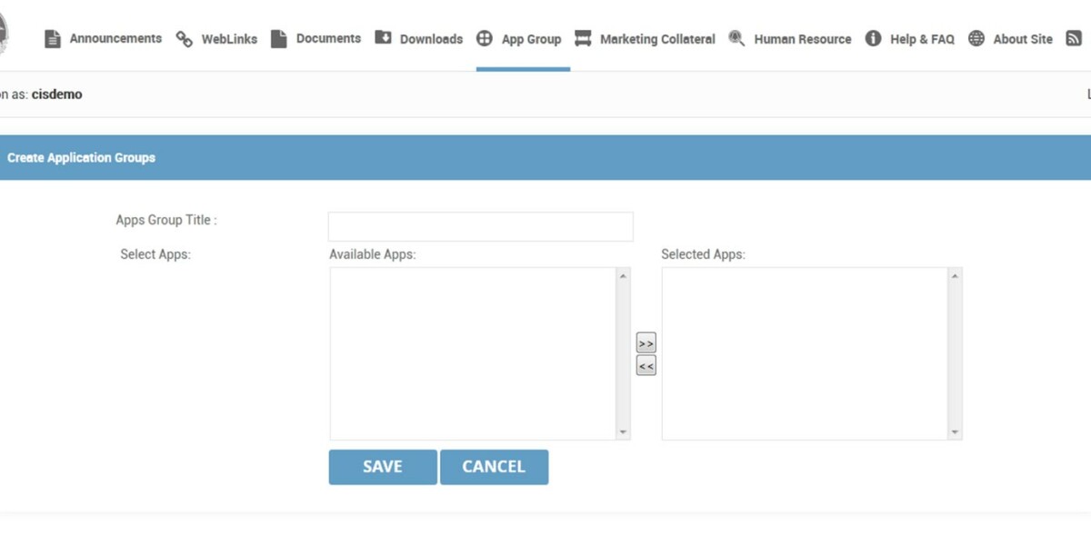
Task: Click the Downloads icon
Action: tap(383, 38)
